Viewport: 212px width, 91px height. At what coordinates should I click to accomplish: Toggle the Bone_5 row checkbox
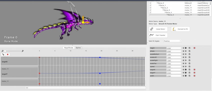(150, 15)
